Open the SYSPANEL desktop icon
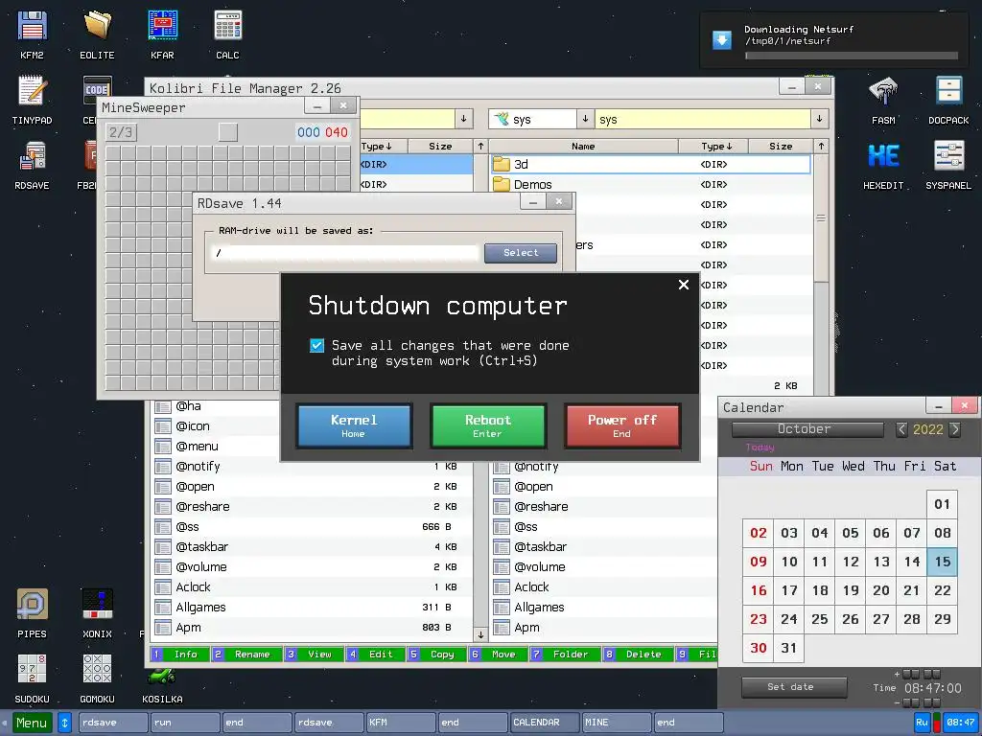Viewport: 982px width, 736px height. 948,165
